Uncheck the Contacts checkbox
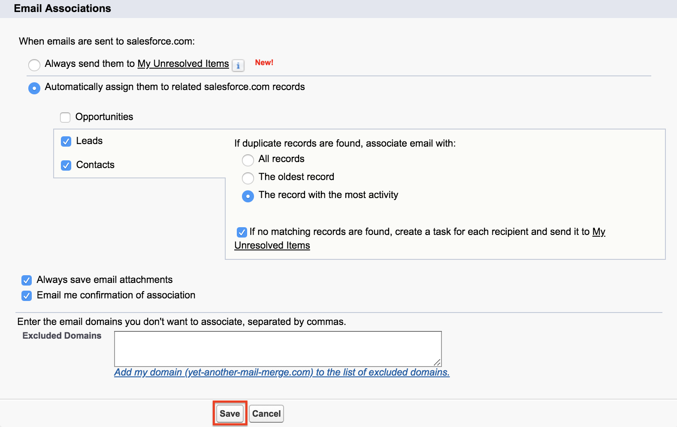Image resolution: width=677 pixels, height=427 pixels. [x=66, y=165]
